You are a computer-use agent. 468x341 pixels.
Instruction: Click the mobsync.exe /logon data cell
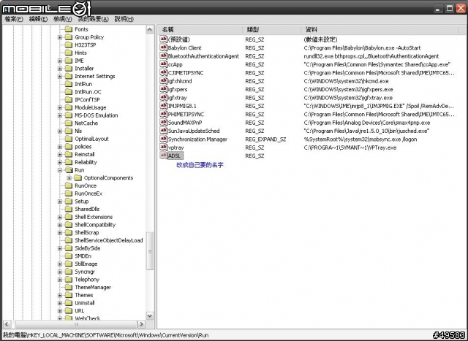pyautogui.click(x=361, y=139)
